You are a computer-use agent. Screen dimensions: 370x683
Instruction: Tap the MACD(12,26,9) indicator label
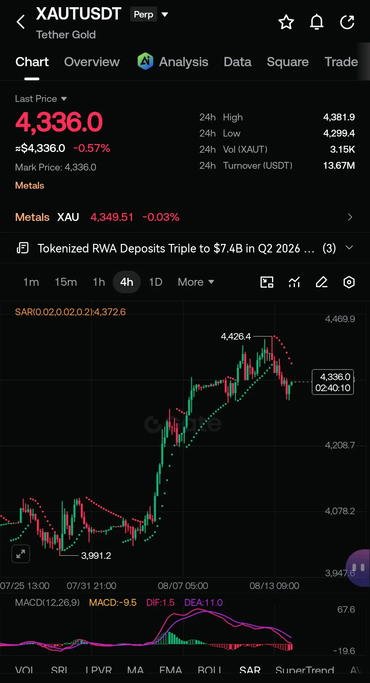tap(47, 602)
